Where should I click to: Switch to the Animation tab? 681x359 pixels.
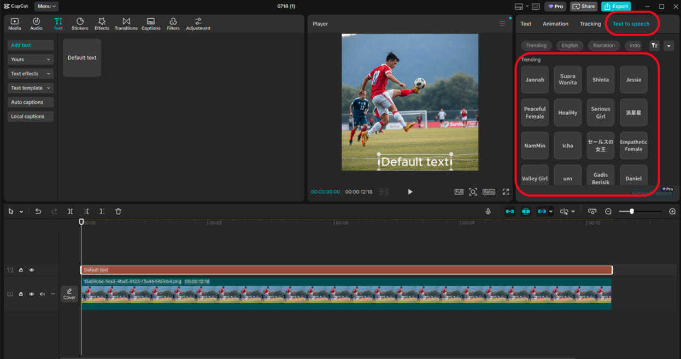tap(555, 24)
